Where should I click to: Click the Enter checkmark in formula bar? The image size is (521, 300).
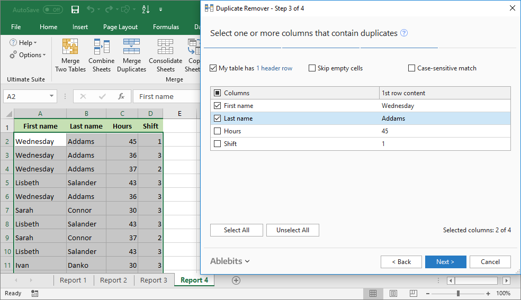[102, 96]
